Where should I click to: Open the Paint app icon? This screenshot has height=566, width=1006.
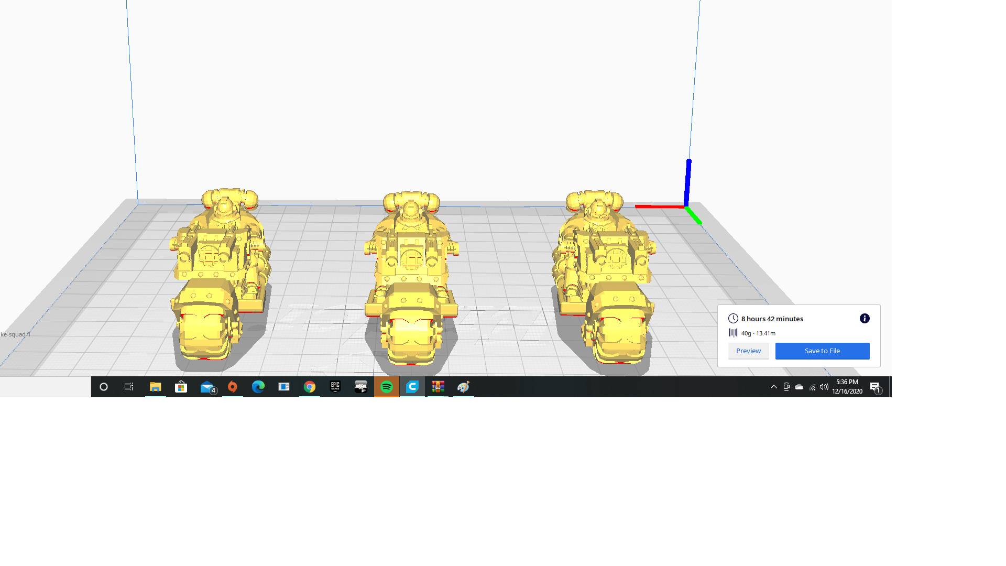coord(463,387)
